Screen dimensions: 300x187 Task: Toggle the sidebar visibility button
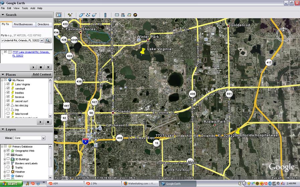(59, 15)
